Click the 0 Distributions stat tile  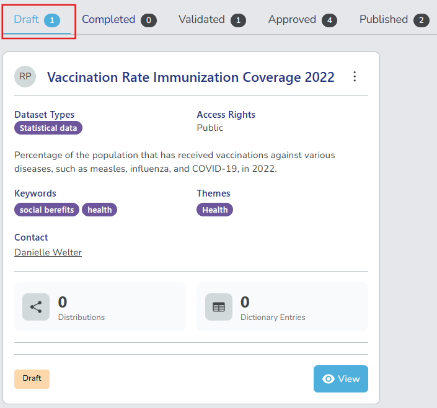[x=100, y=307]
